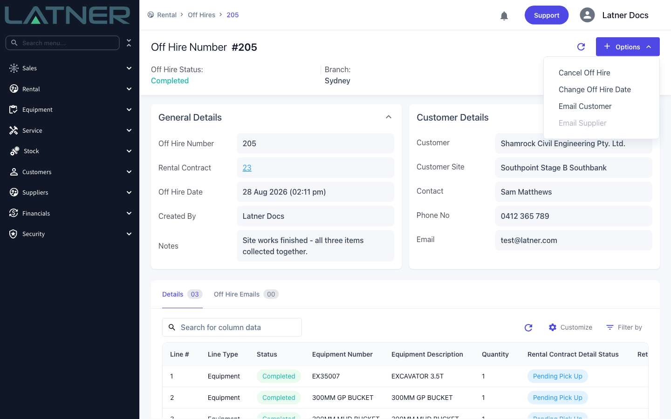Image resolution: width=671 pixels, height=419 pixels.
Task: Go to Rental breadcrumb link
Action: click(167, 15)
